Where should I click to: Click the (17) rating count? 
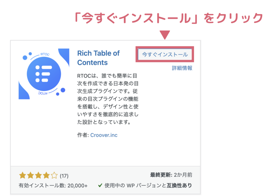click(x=64, y=176)
